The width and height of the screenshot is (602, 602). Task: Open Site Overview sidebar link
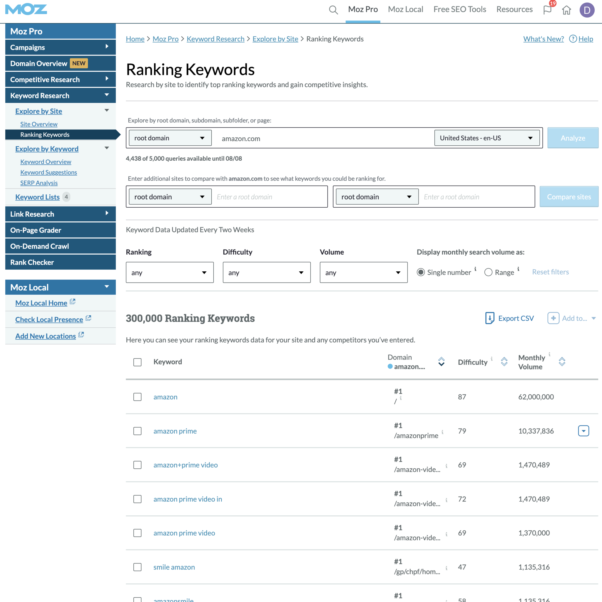(39, 124)
